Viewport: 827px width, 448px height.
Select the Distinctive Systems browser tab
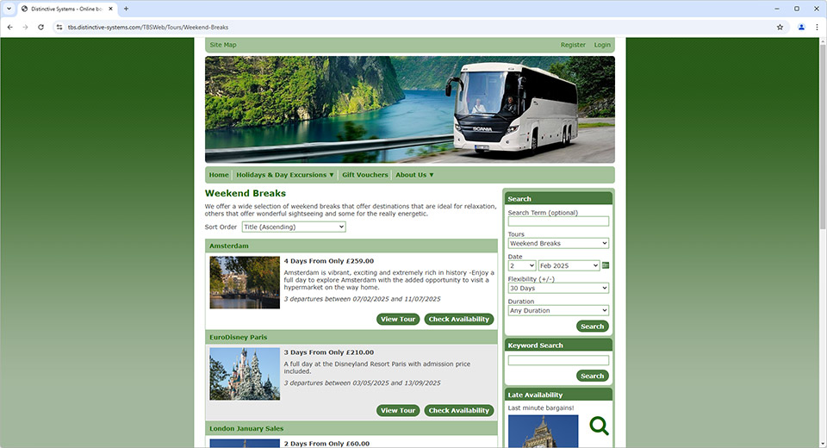(67, 9)
